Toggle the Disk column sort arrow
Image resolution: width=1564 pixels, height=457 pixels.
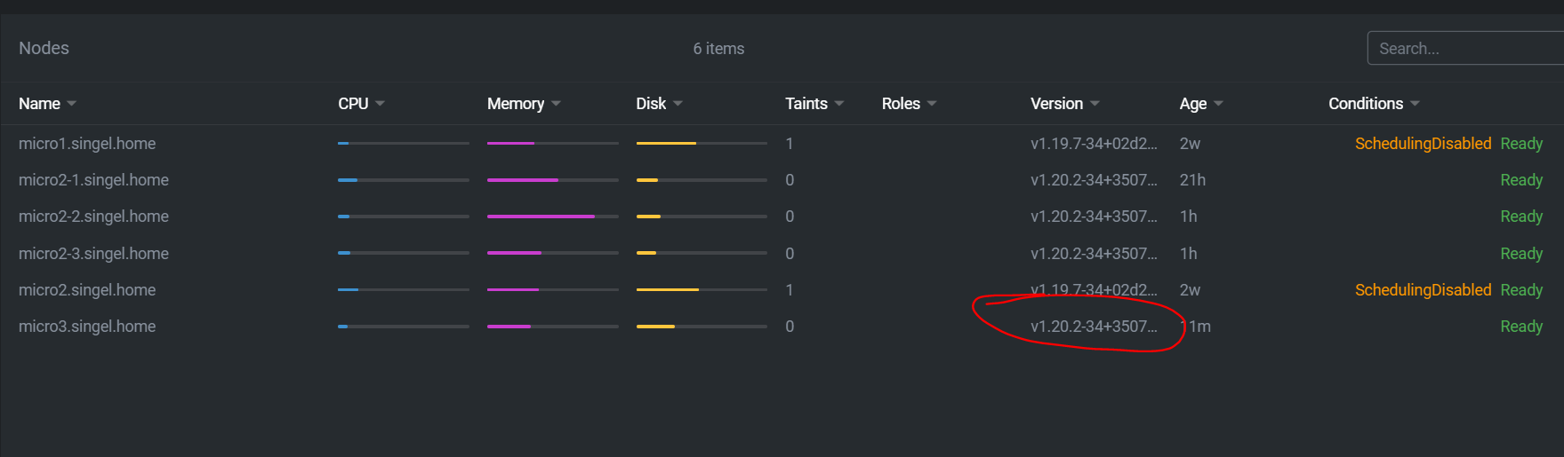678,104
